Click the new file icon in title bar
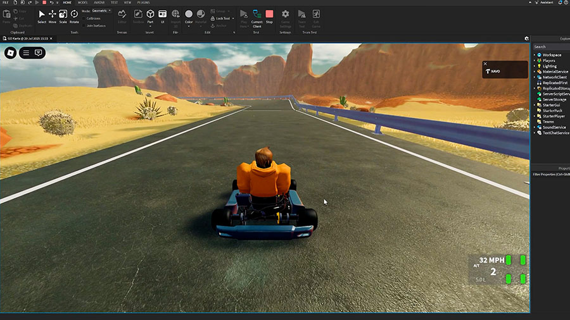570x320 pixels. tap(15, 3)
